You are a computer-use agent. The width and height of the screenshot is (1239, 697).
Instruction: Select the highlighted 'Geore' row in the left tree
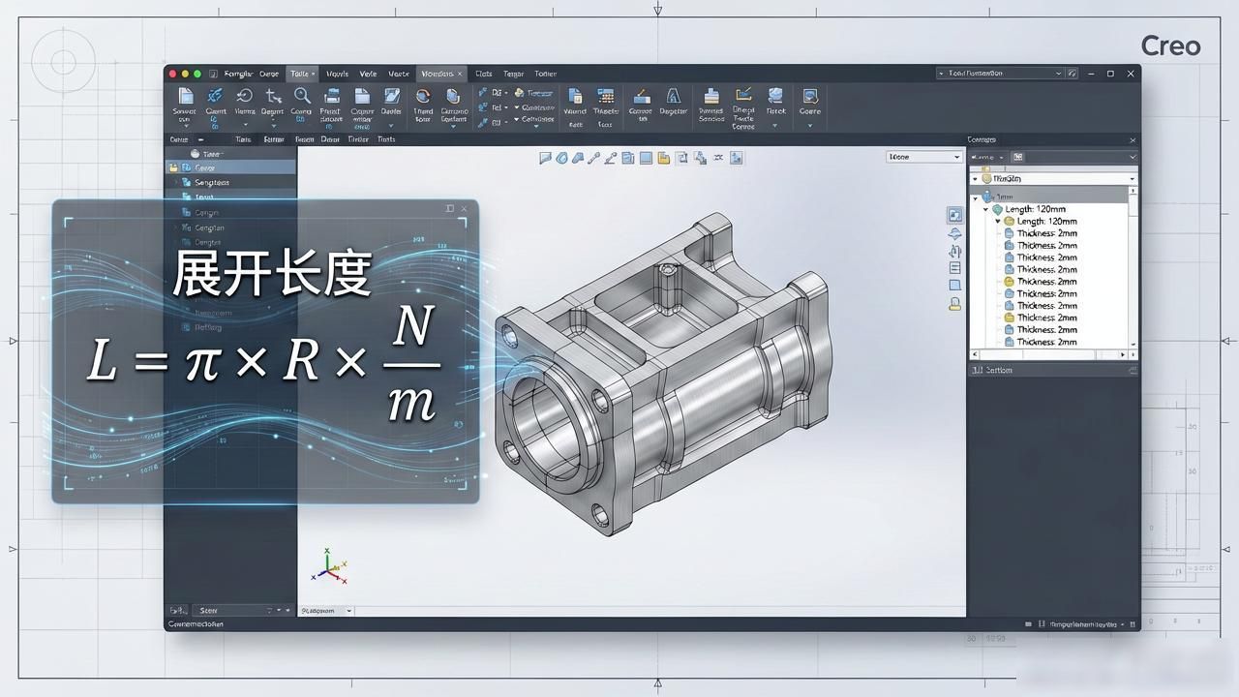(x=230, y=167)
